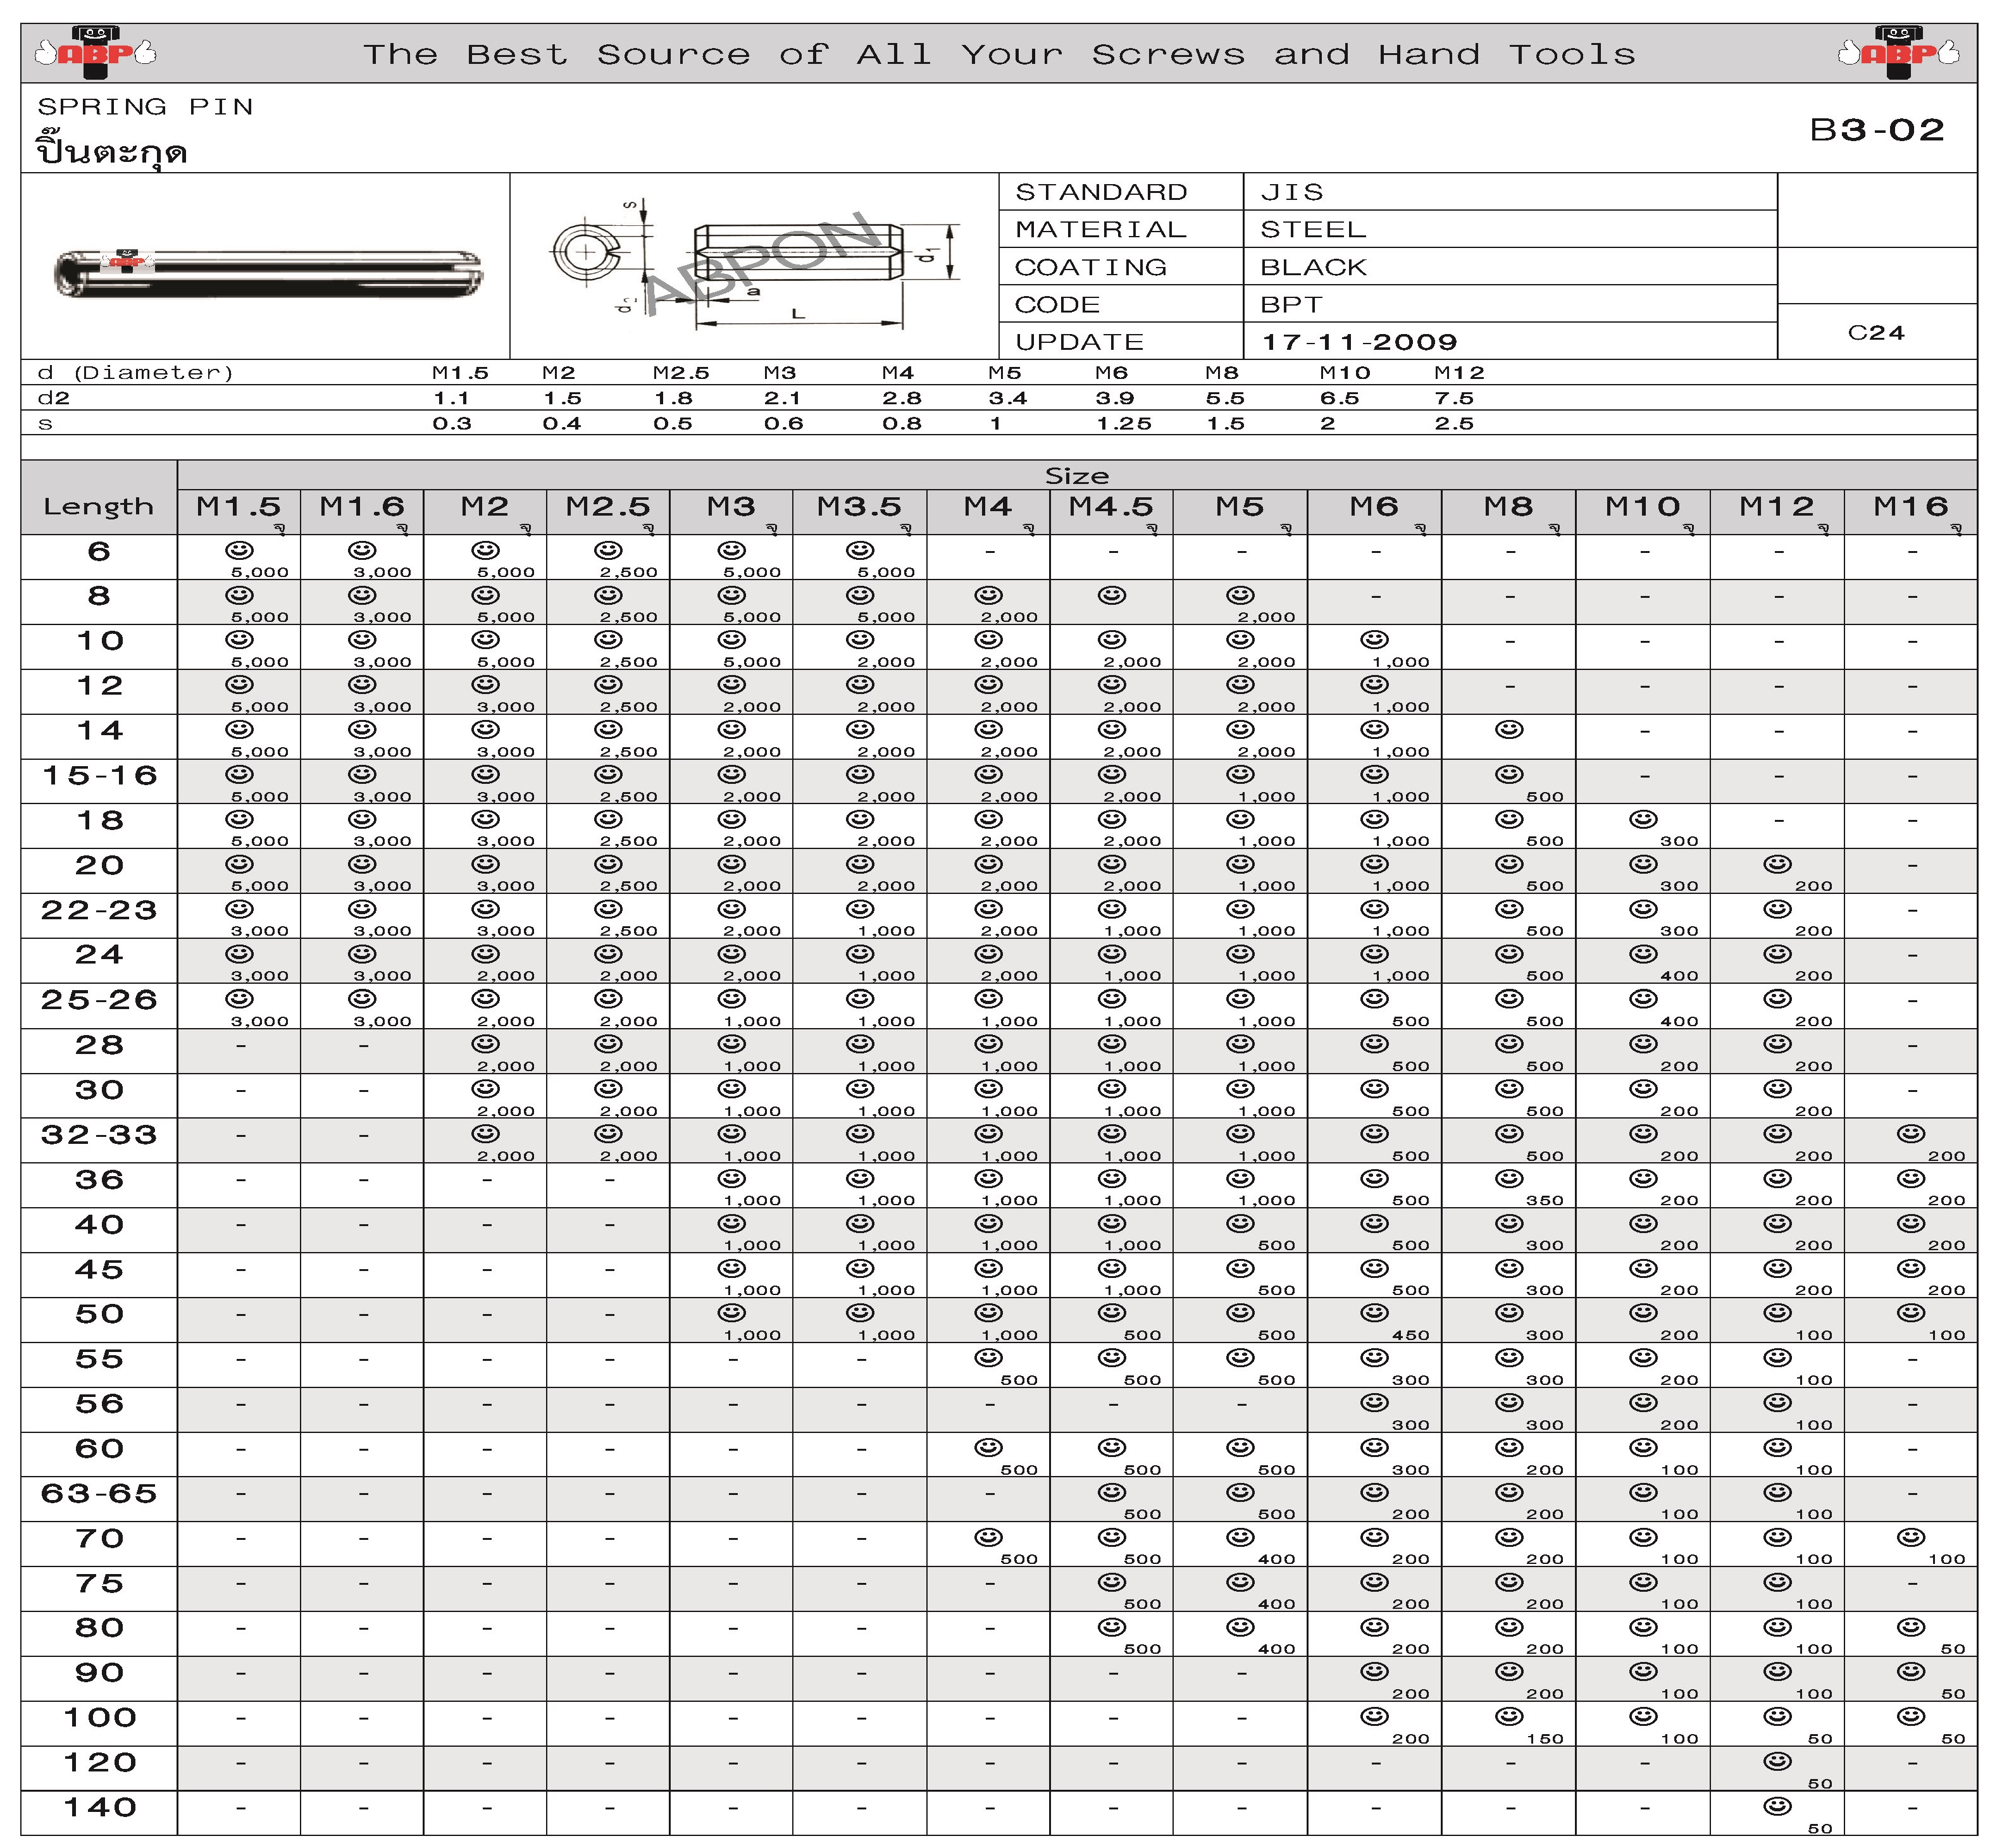This screenshot has width=1990, height=1848.
Task: Click the smiley in row 36, M3 column
Action: 732,1178
